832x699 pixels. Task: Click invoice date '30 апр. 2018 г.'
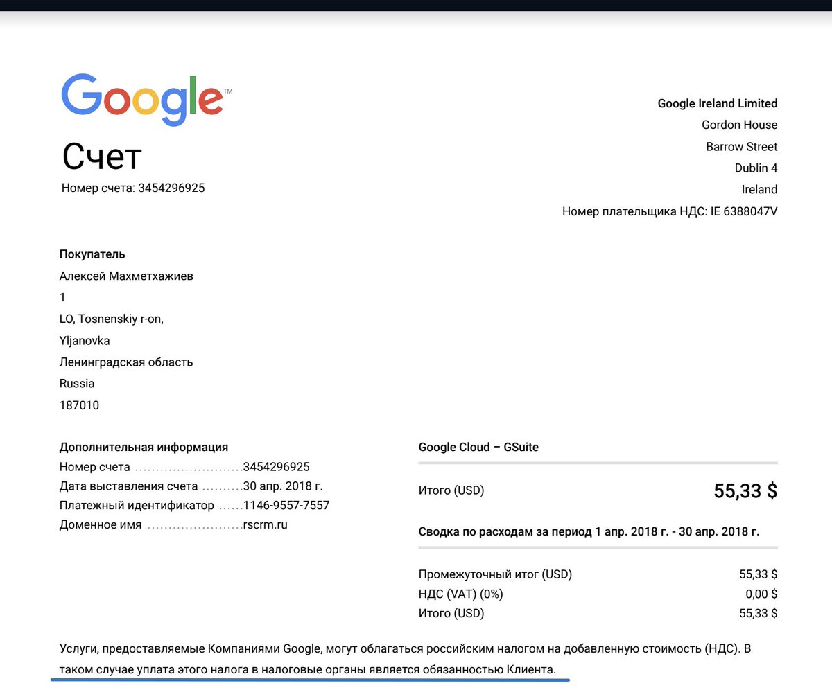(x=283, y=486)
